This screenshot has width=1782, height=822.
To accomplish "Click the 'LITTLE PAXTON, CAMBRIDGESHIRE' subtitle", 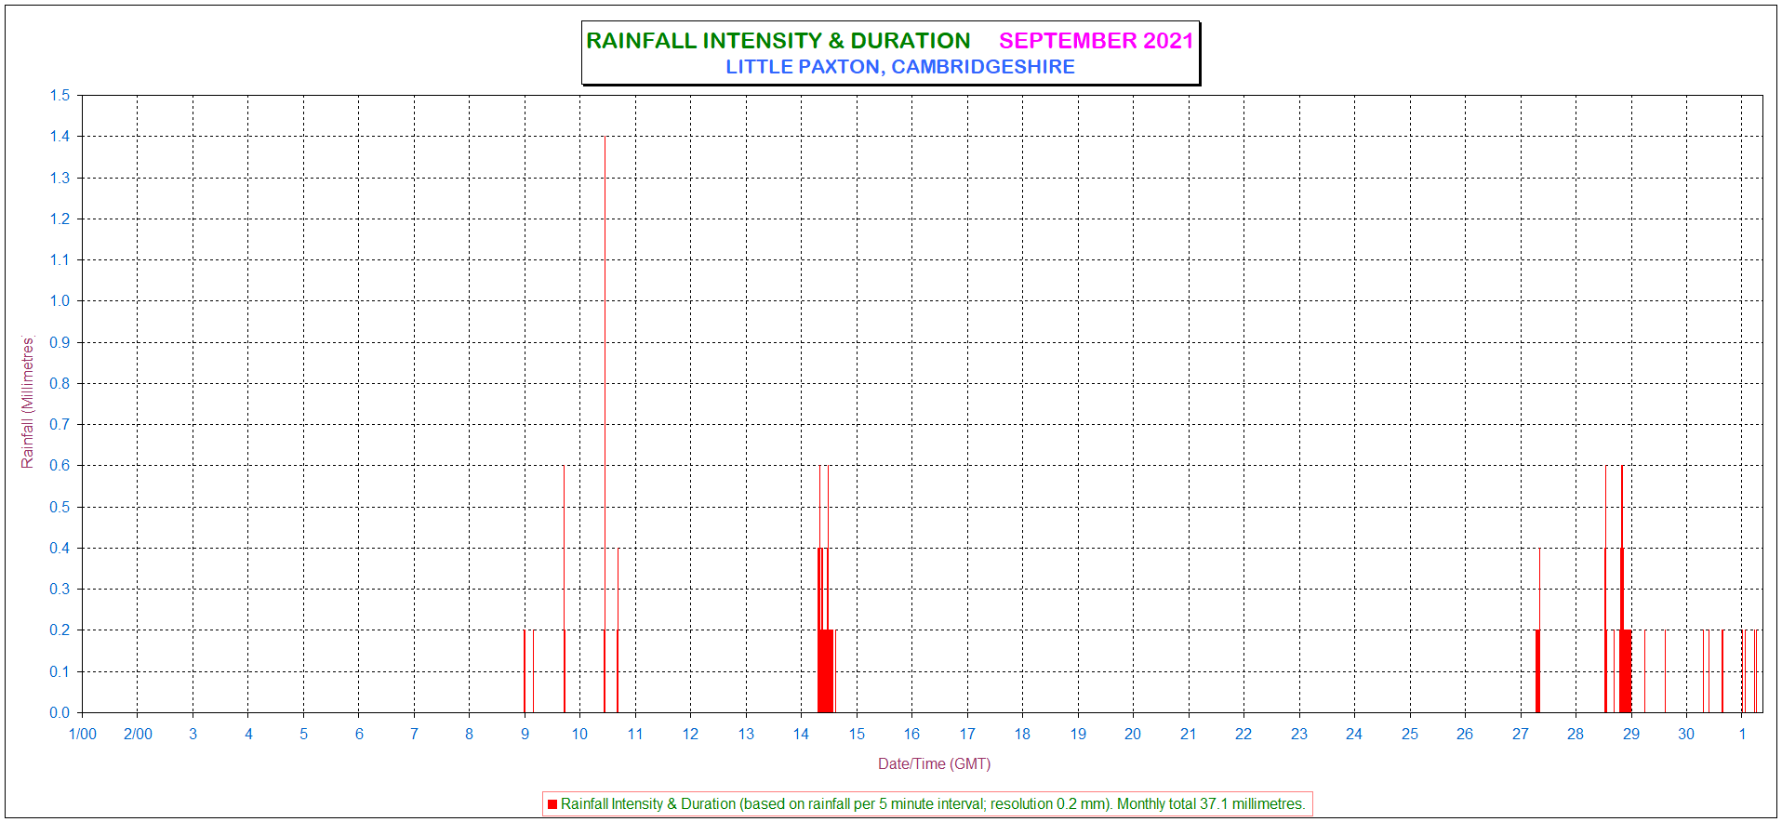I will click(x=900, y=67).
